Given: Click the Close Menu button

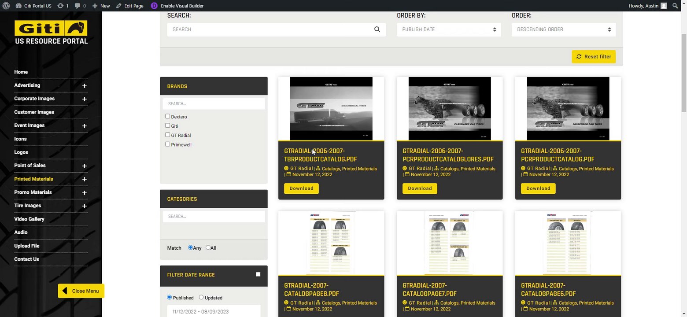Looking at the screenshot, I should pos(81,291).
